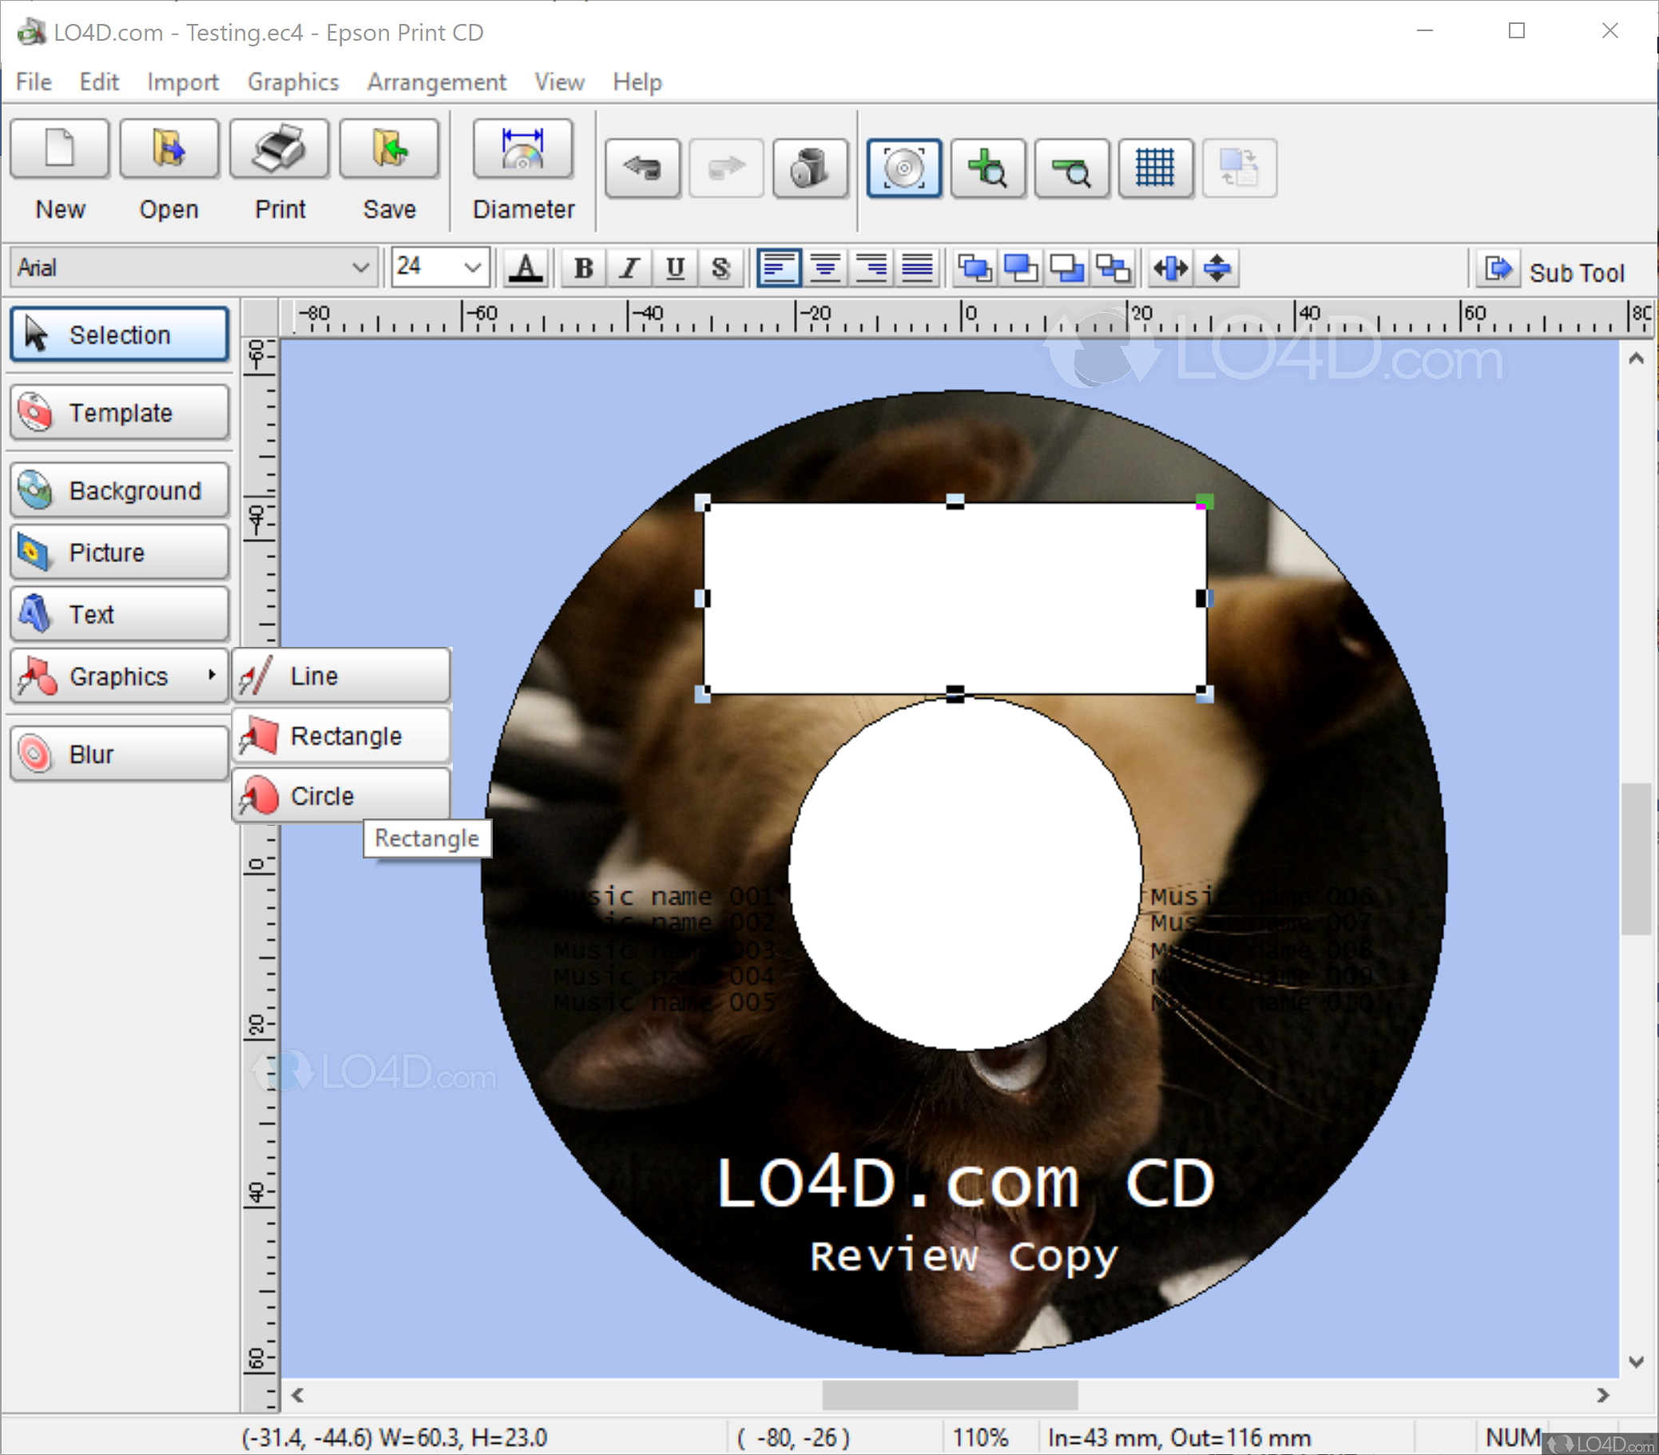The image size is (1659, 1455).
Task: Open the Arial font family dropdown
Action: [x=360, y=268]
